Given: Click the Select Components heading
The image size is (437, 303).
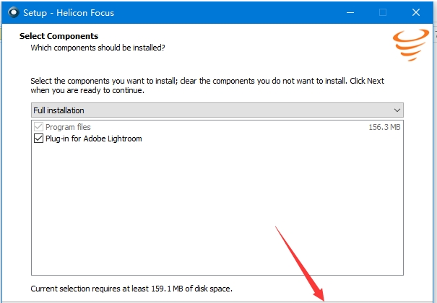Looking at the screenshot, I should (x=59, y=36).
